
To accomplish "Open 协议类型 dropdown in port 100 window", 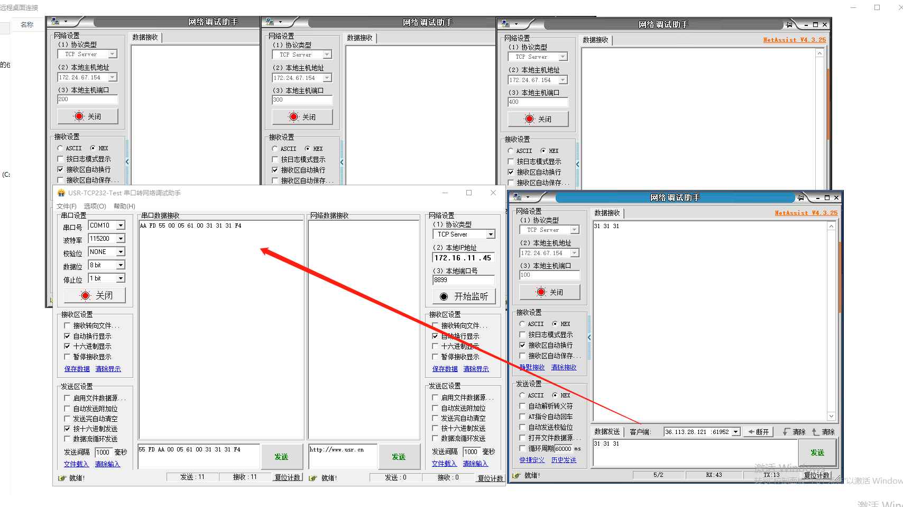I will click(x=575, y=230).
